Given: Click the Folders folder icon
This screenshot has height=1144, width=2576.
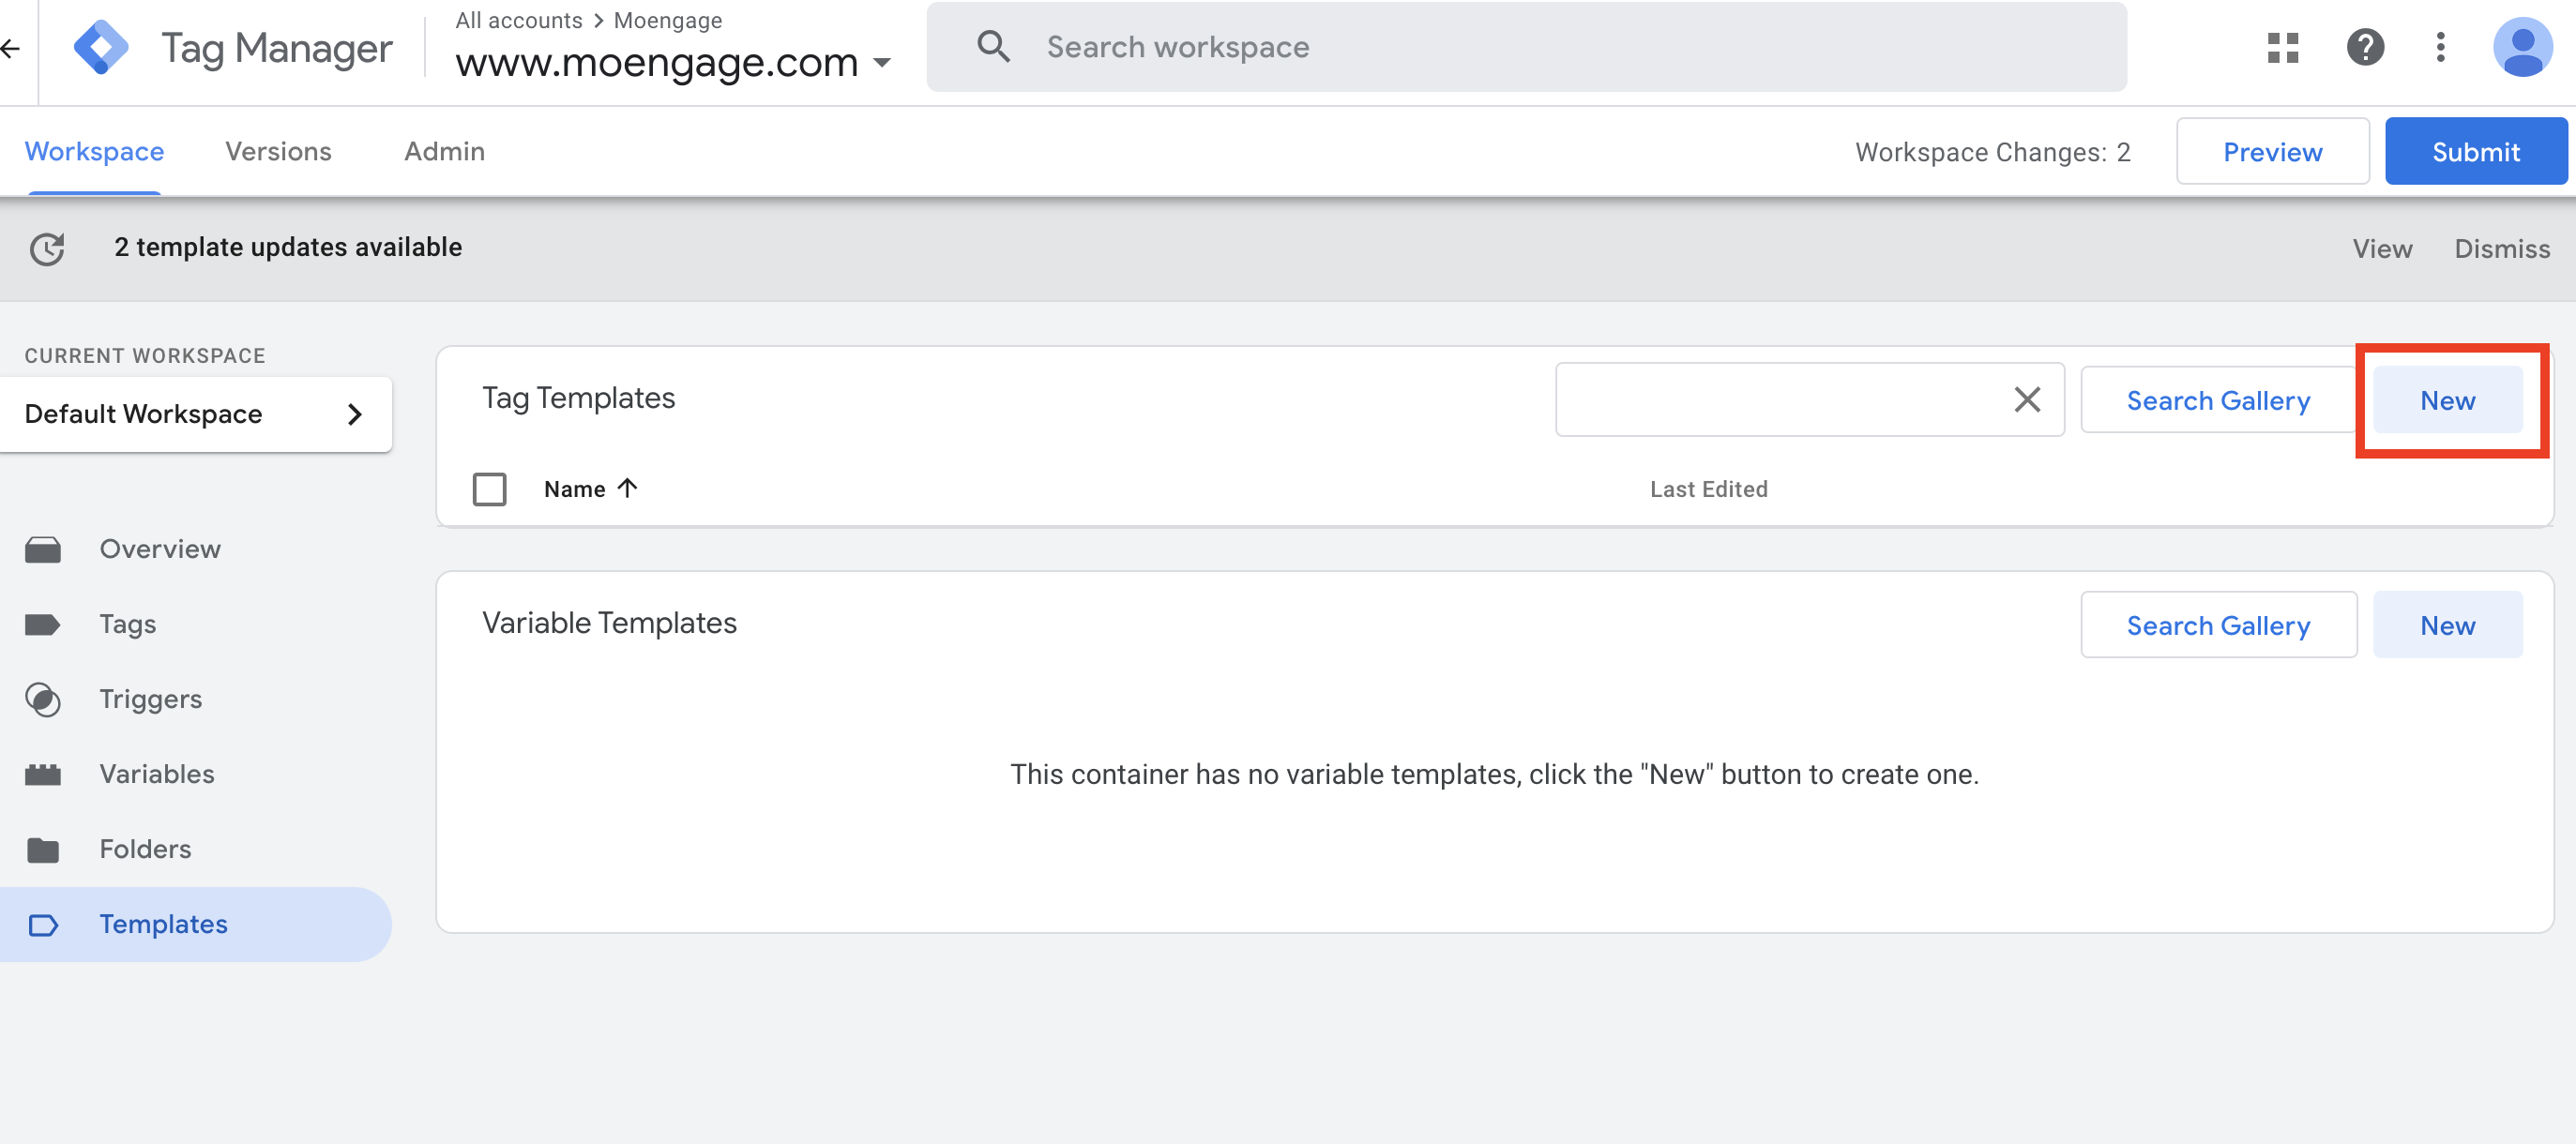Looking at the screenshot, I should (x=43, y=849).
